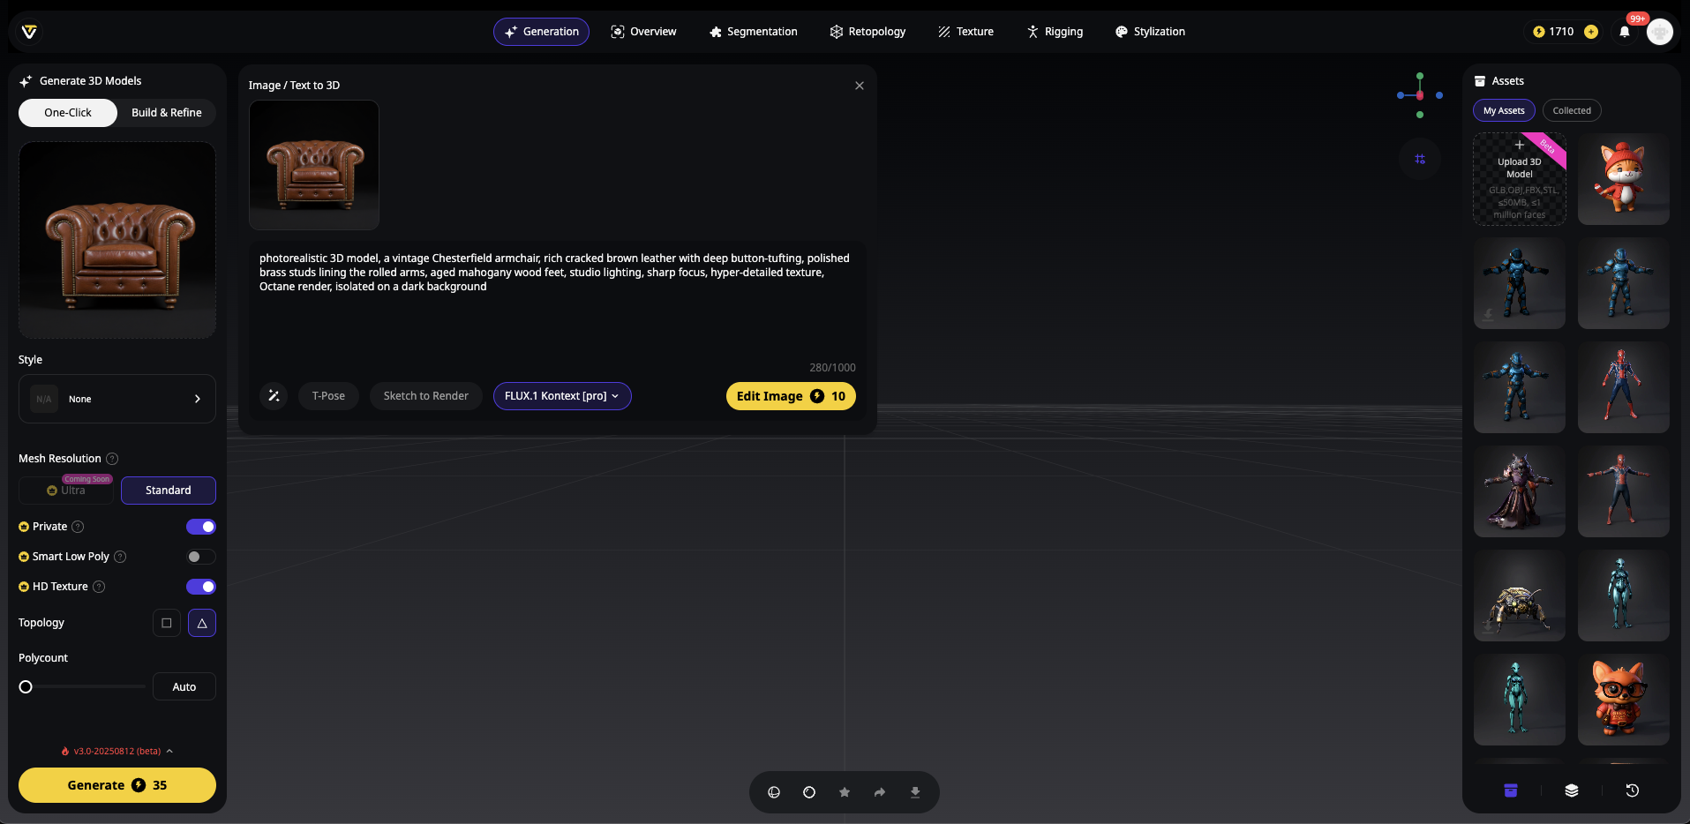This screenshot has width=1690, height=824.
Task: Turn off the HD Texture toggle
Action: point(200,587)
